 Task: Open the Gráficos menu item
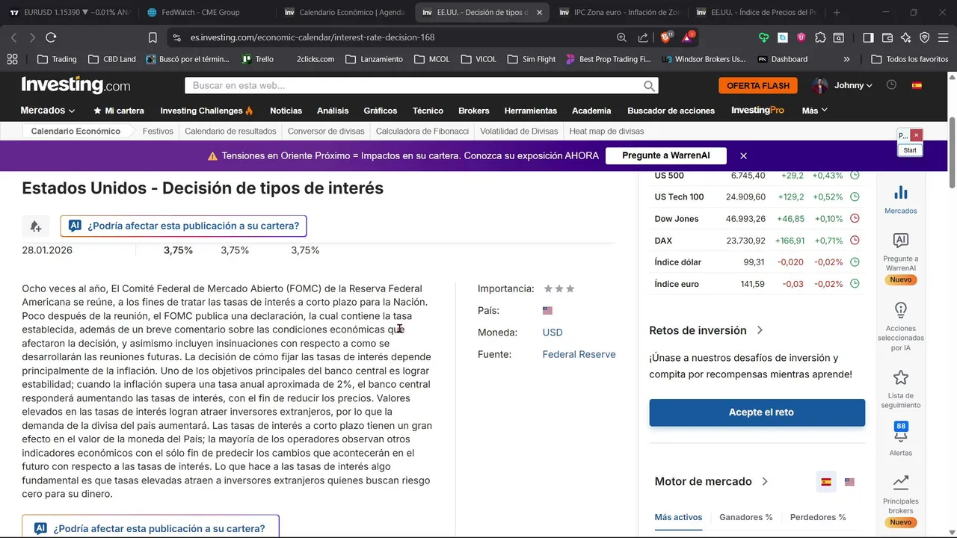tap(381, 111)
